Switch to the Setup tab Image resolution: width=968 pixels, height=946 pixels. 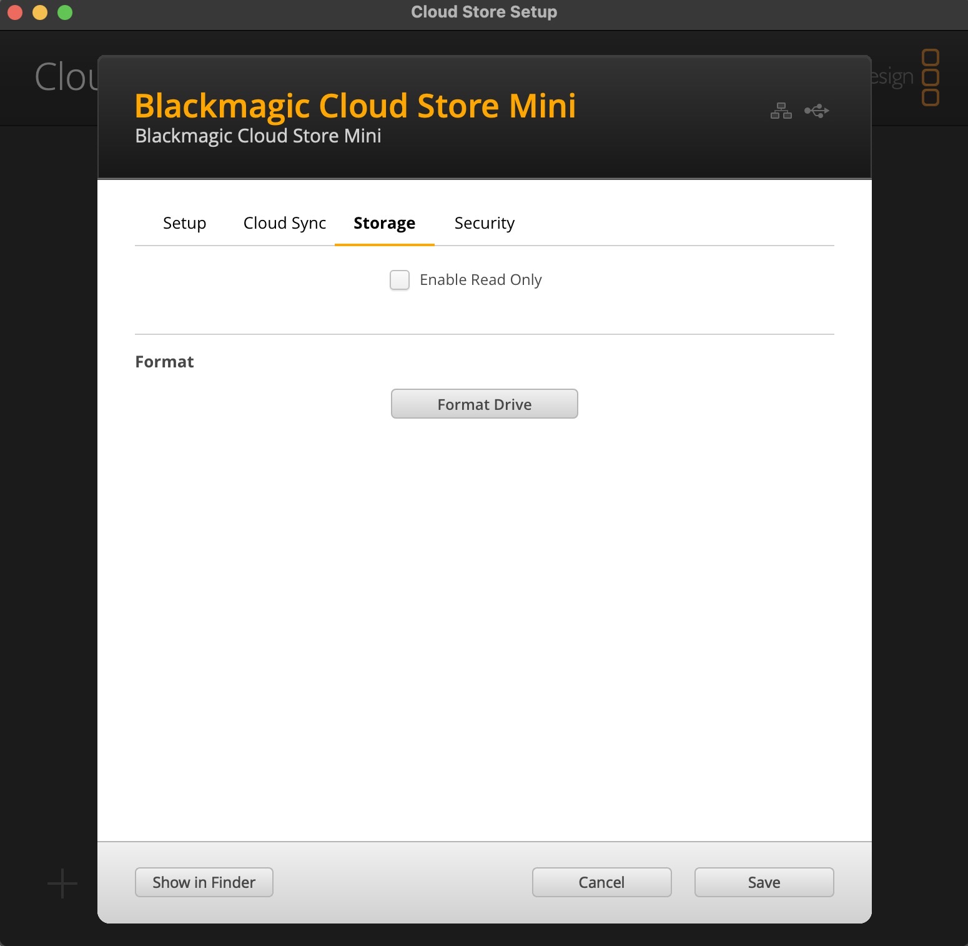(184, 223)
